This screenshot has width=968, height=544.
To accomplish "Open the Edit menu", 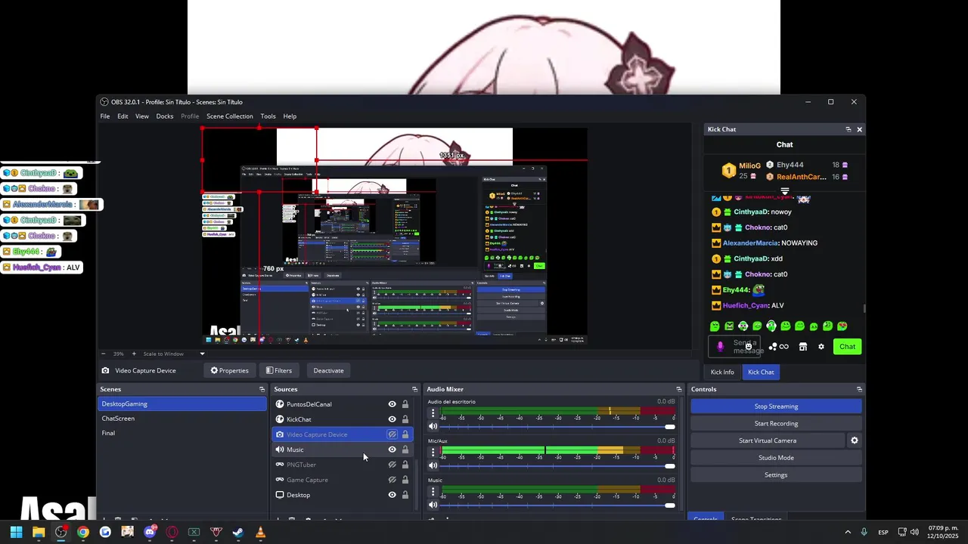I will 123,116.
